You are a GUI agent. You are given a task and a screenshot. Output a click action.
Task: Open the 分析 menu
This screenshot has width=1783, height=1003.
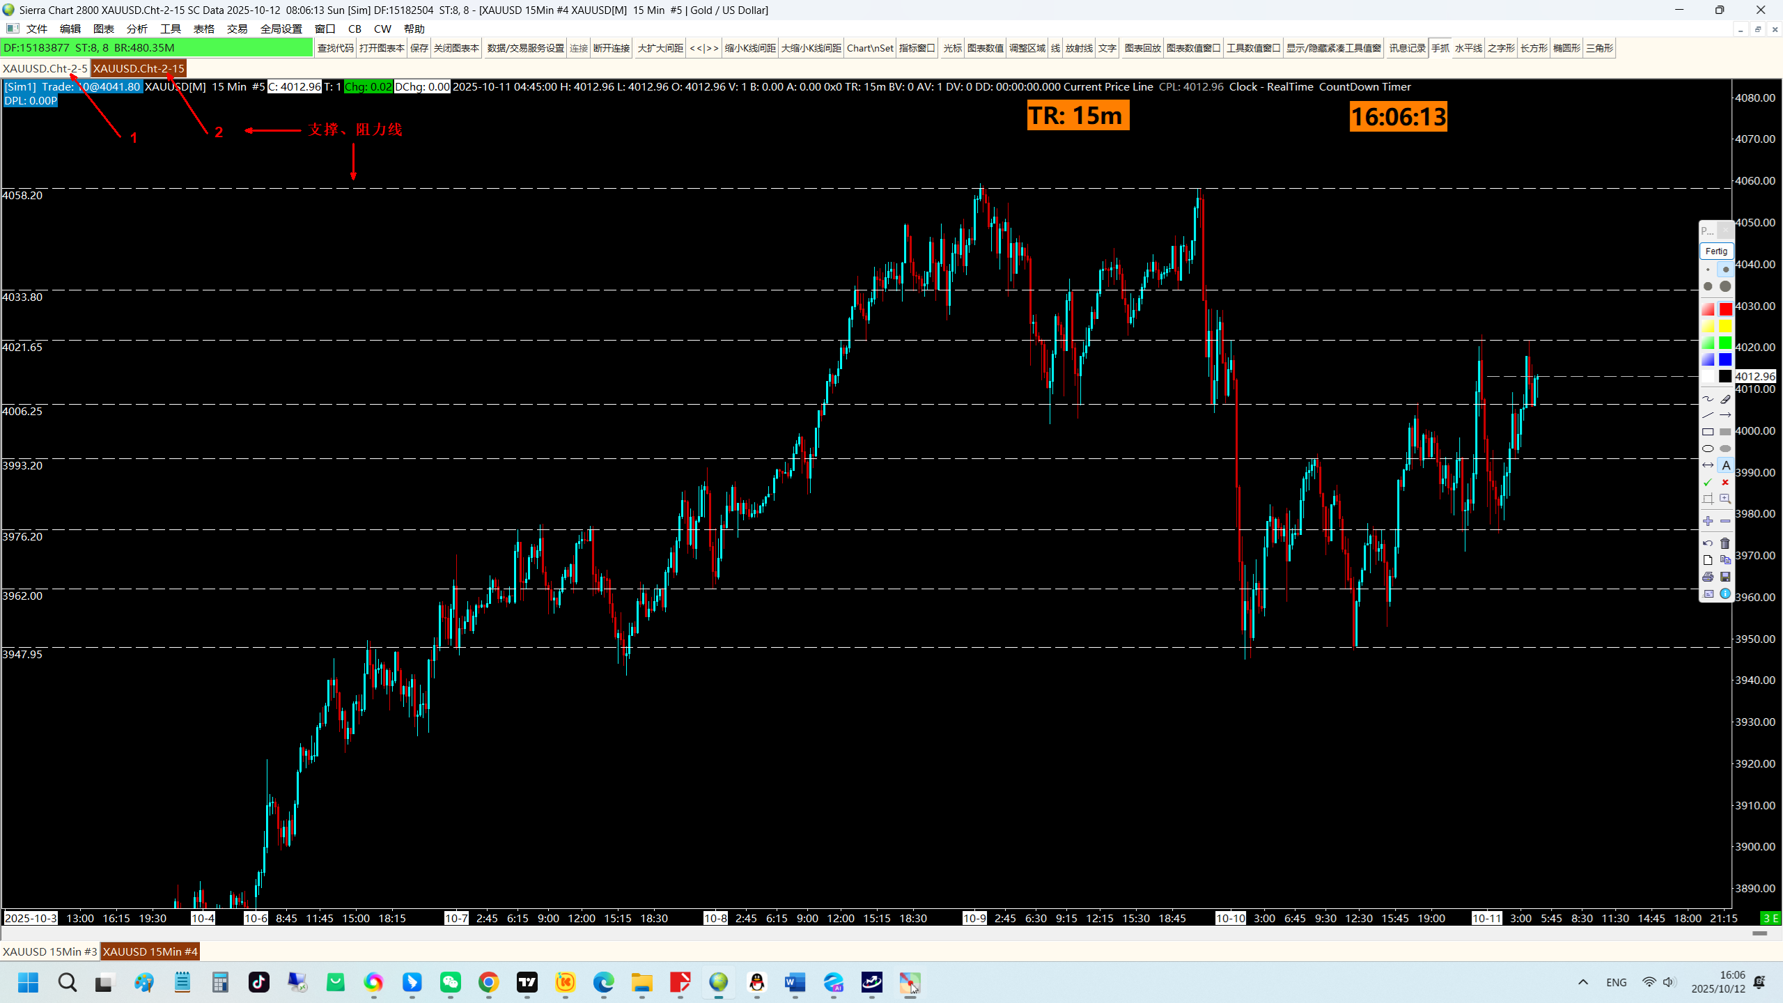point(137,29)
